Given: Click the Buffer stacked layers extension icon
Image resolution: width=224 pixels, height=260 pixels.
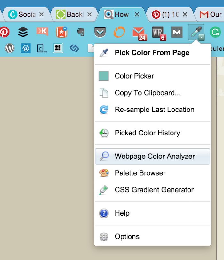Looking at the screenshot, I should [23, 32].
